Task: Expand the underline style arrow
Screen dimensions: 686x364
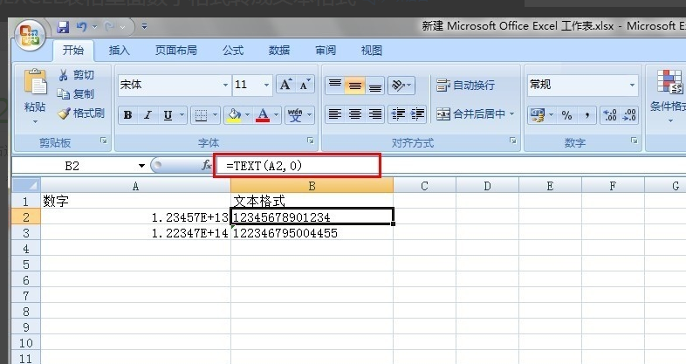Action: pos(182,115)
